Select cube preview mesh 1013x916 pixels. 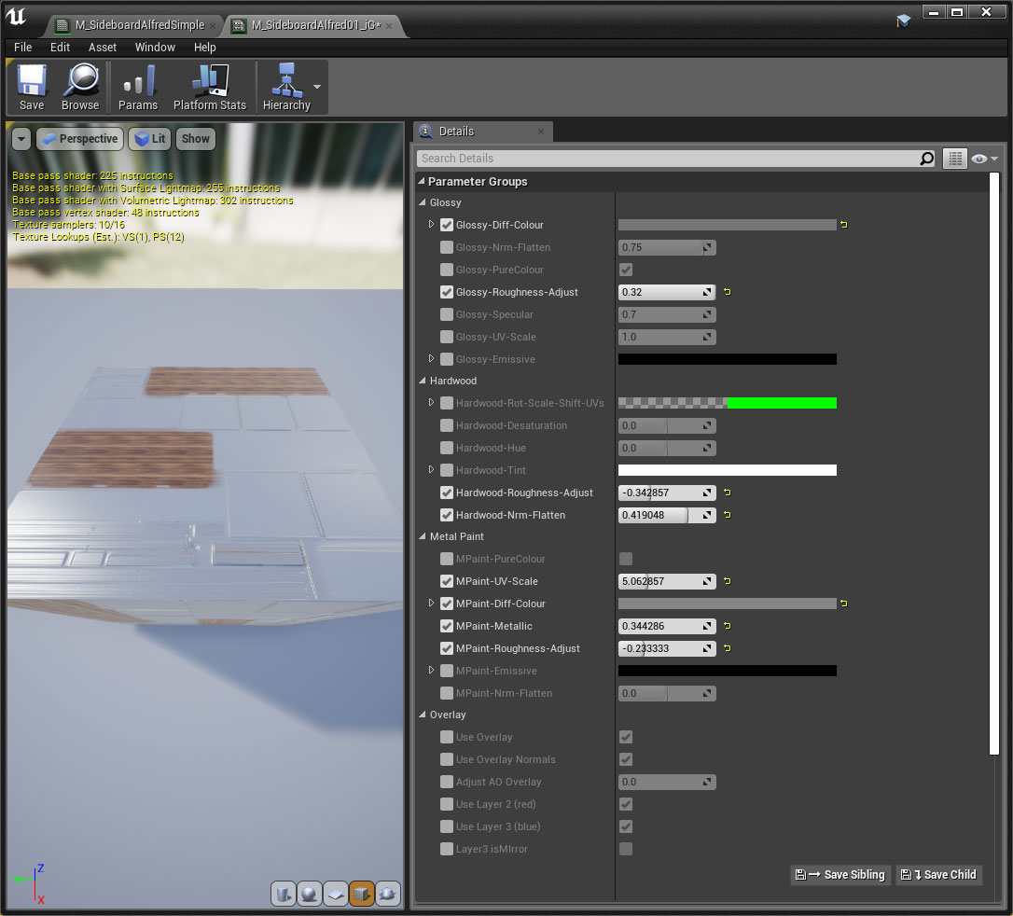point(361,894)
